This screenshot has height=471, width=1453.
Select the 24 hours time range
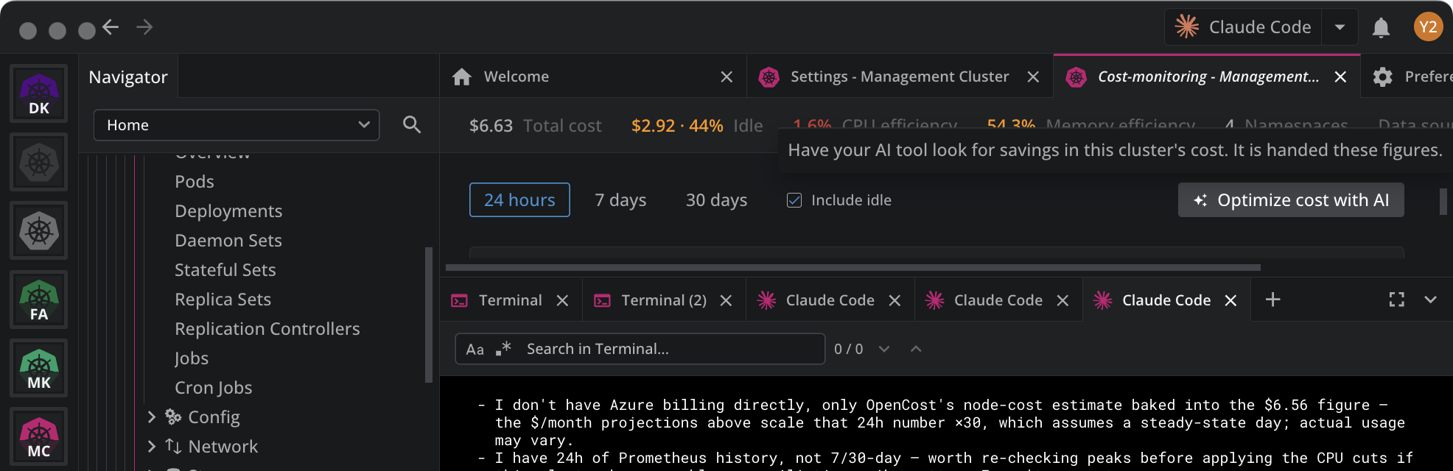pos(519,200)
